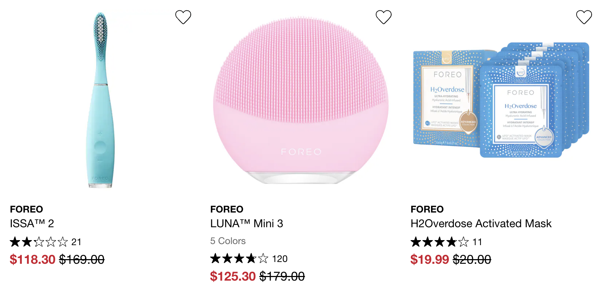Select the 5 Colors option text
The width and height of the screenshot is (611, 286).
(x=228, y=241)
